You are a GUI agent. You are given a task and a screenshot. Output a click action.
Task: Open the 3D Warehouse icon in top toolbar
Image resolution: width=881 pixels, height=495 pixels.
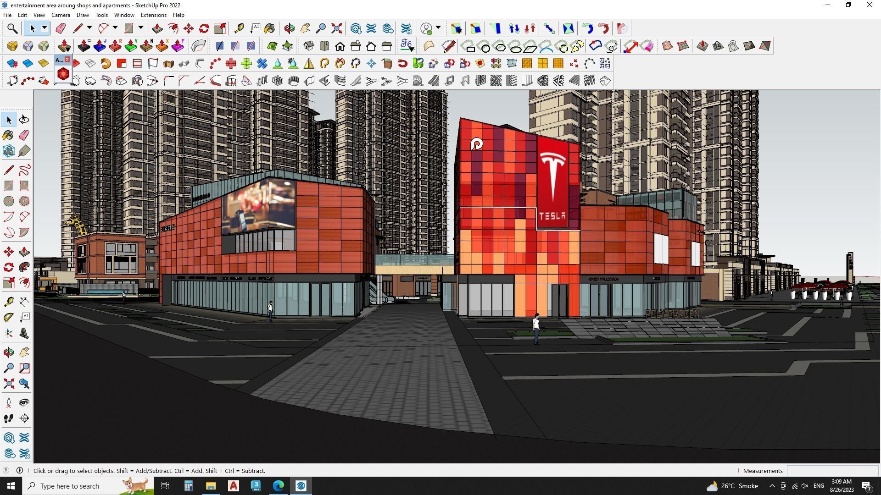(356, 28)
